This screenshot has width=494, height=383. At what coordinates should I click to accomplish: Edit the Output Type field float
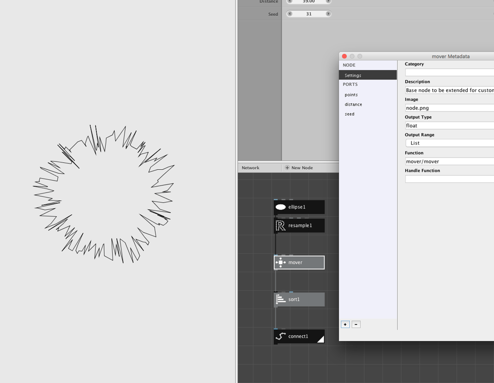point(450,125)
